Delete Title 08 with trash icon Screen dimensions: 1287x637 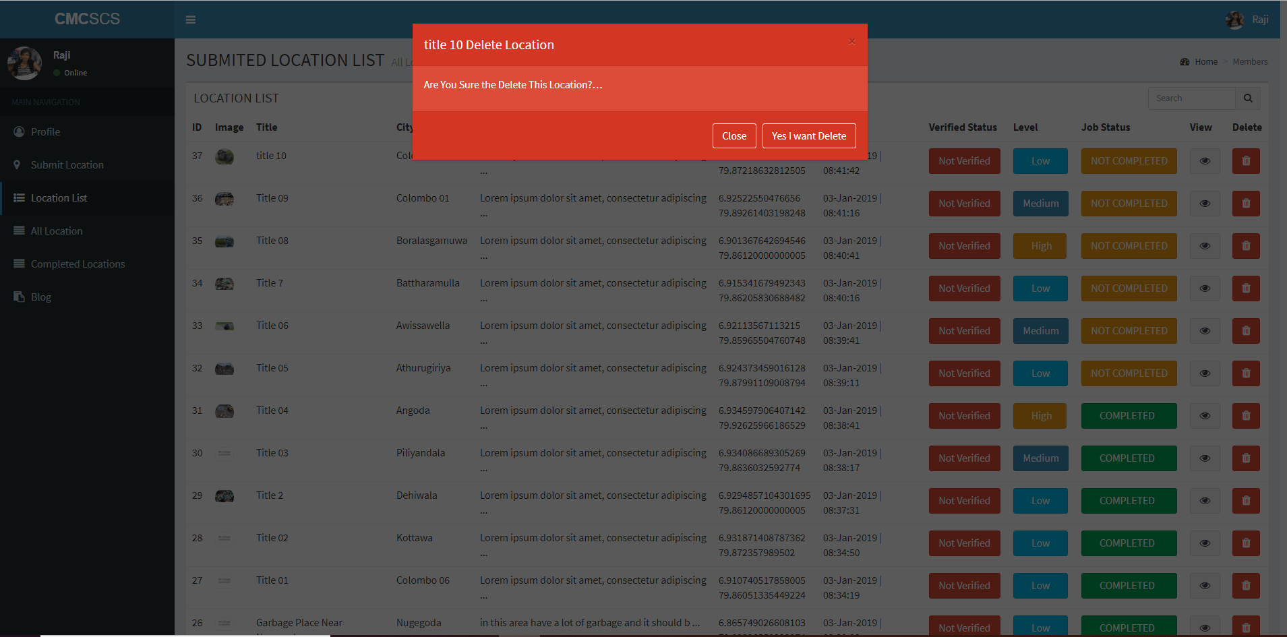pos(1246,246)
